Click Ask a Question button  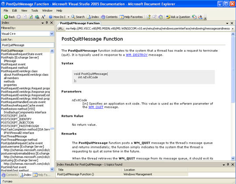(x=178, y=17)
